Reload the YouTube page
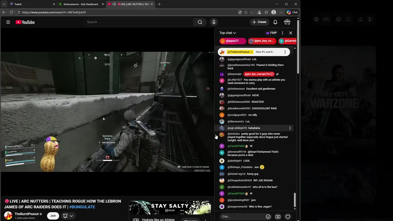The width and height of the screenshot is (393, 221). (x=11, y=12)
